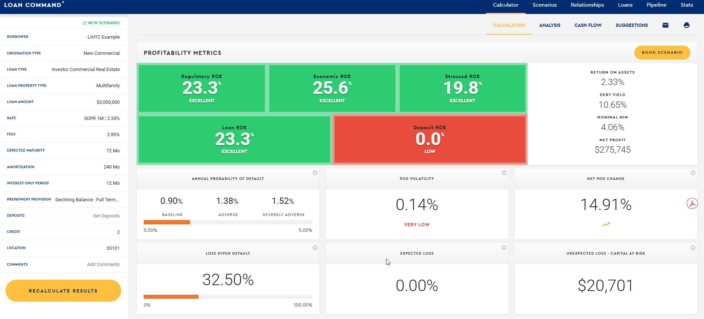Viewport: 704px width, 319px height.
Task: Edit Amortization 240 Mo value
Action: 64,167
